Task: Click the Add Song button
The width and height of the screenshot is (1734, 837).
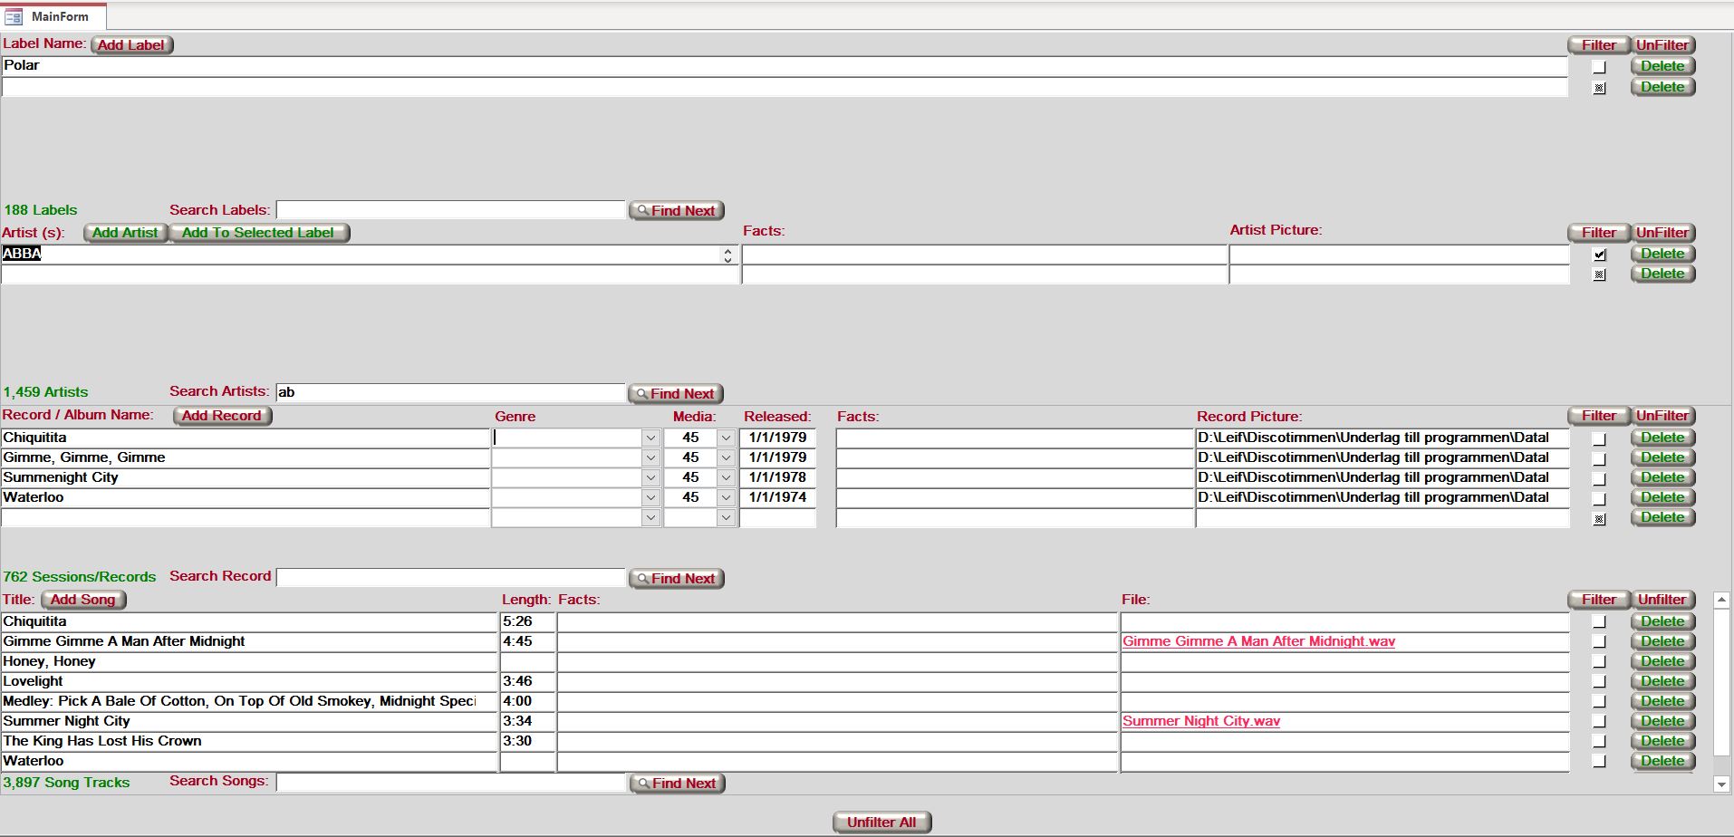Action: [83, 600]
